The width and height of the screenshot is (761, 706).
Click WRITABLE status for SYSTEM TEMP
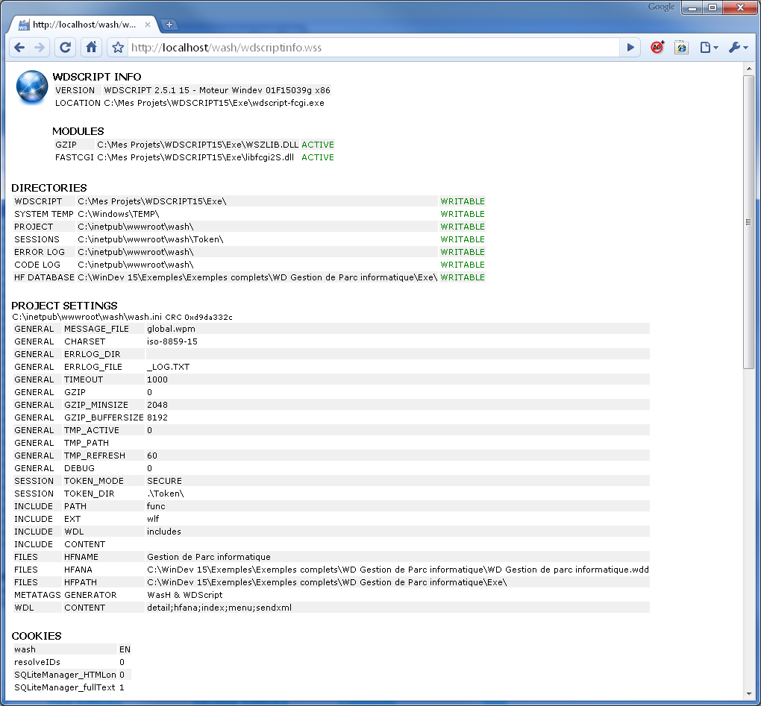pos(463,214)
